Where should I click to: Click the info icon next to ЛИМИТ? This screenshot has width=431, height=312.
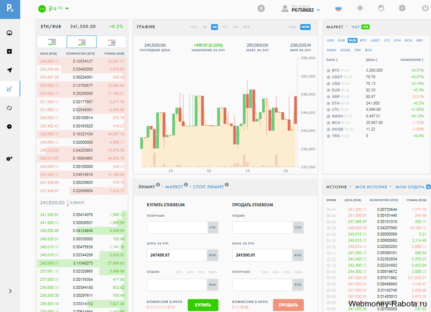(x=158, y=184)
